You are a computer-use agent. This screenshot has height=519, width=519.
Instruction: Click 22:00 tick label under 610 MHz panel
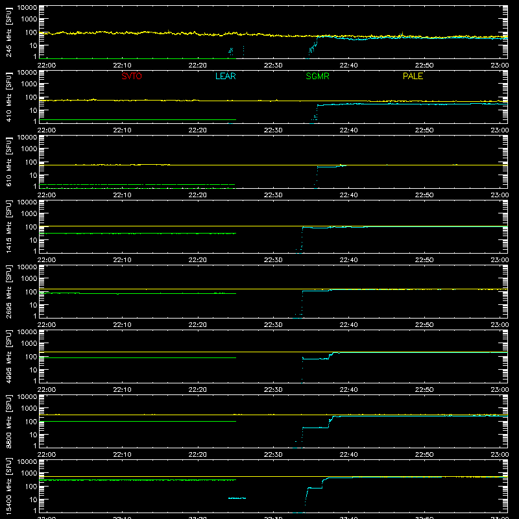tap(47, 195)
